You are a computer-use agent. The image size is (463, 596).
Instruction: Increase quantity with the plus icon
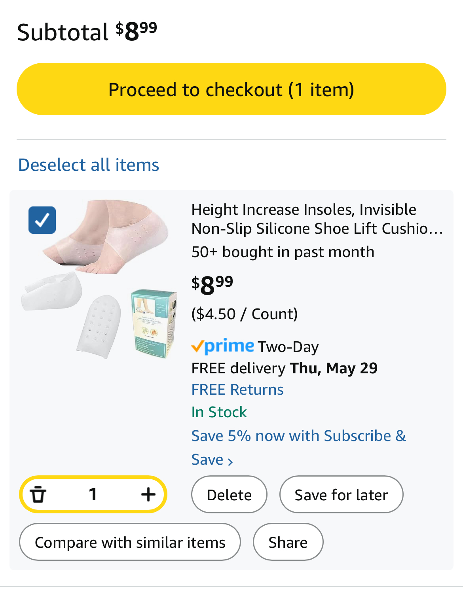(148, 494)
